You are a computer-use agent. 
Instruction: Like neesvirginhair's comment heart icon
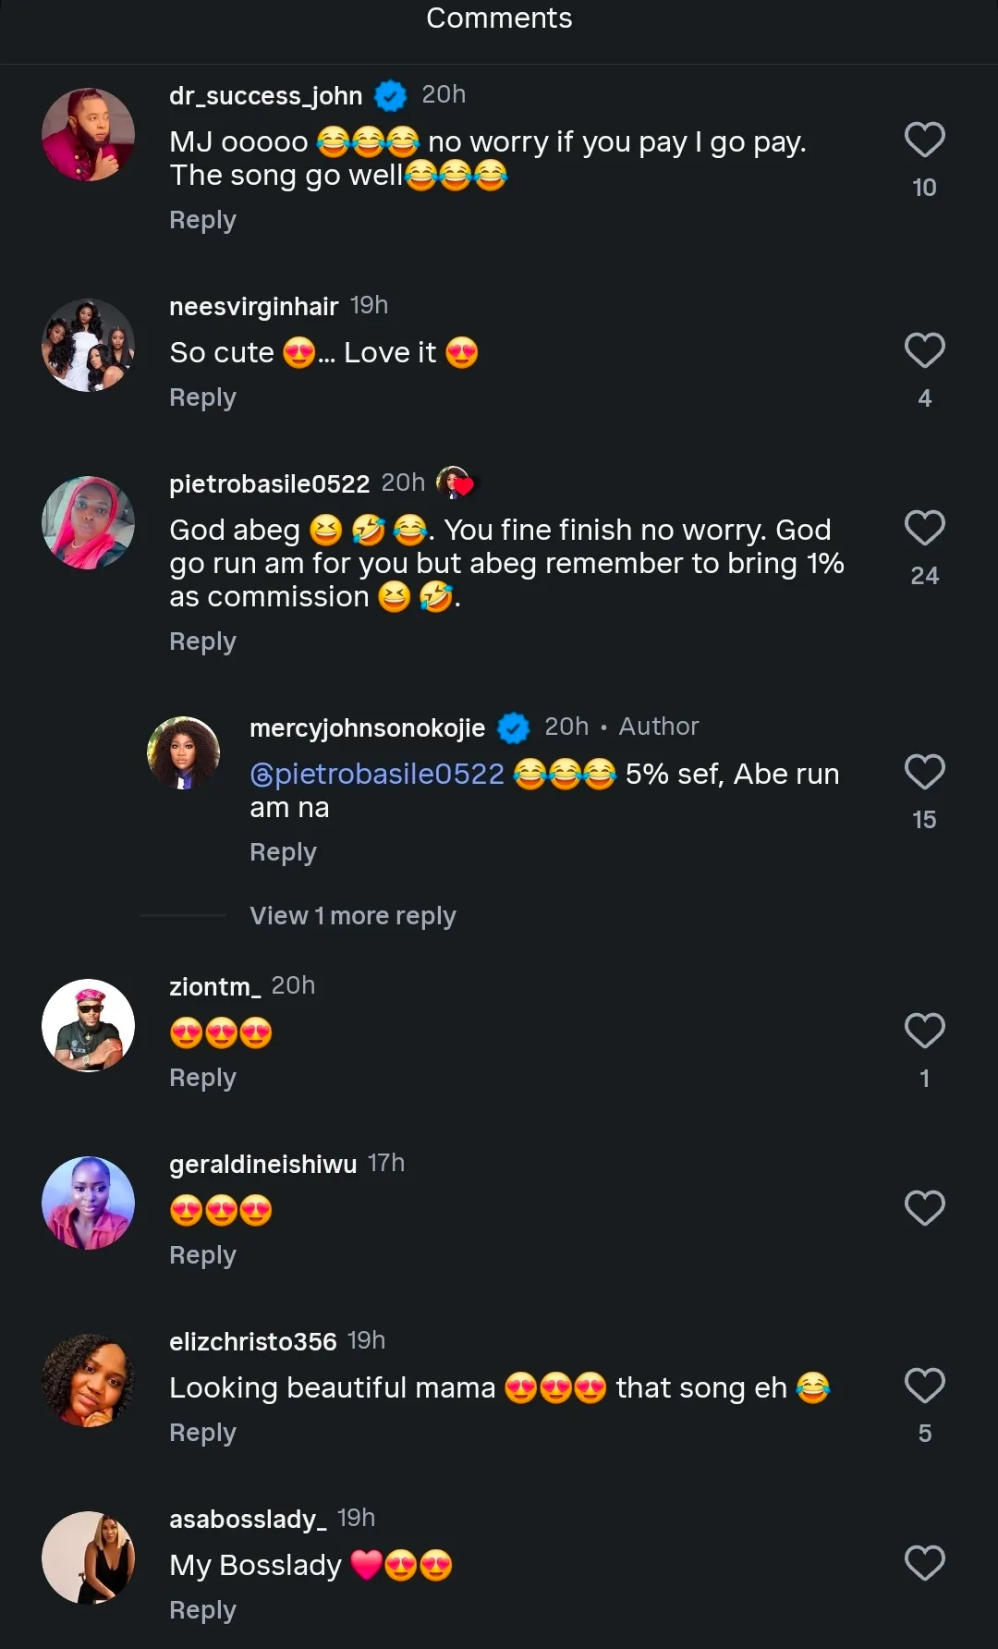coord(924,351)
